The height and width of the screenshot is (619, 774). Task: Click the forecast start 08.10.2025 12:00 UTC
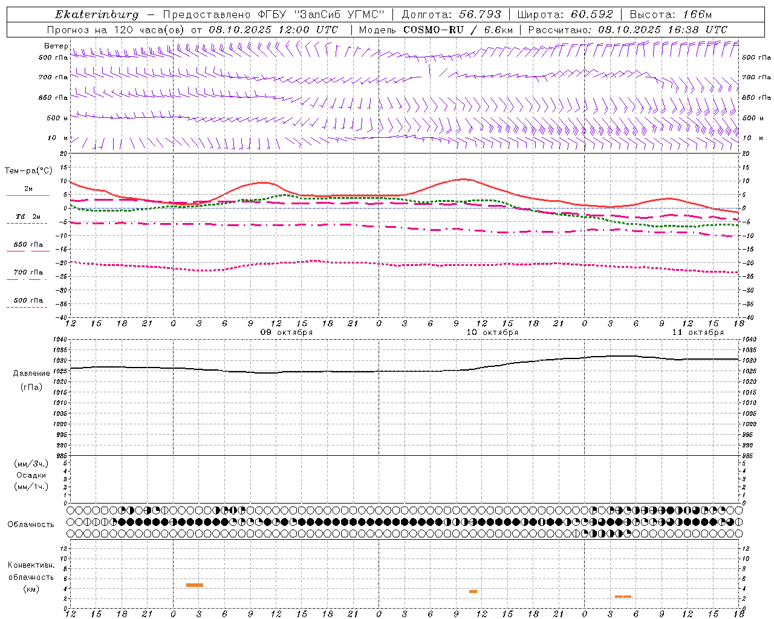click(x=273, y=30)
